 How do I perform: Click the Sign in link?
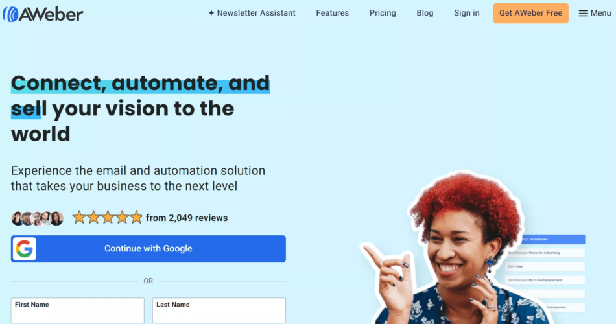point(467,13)
